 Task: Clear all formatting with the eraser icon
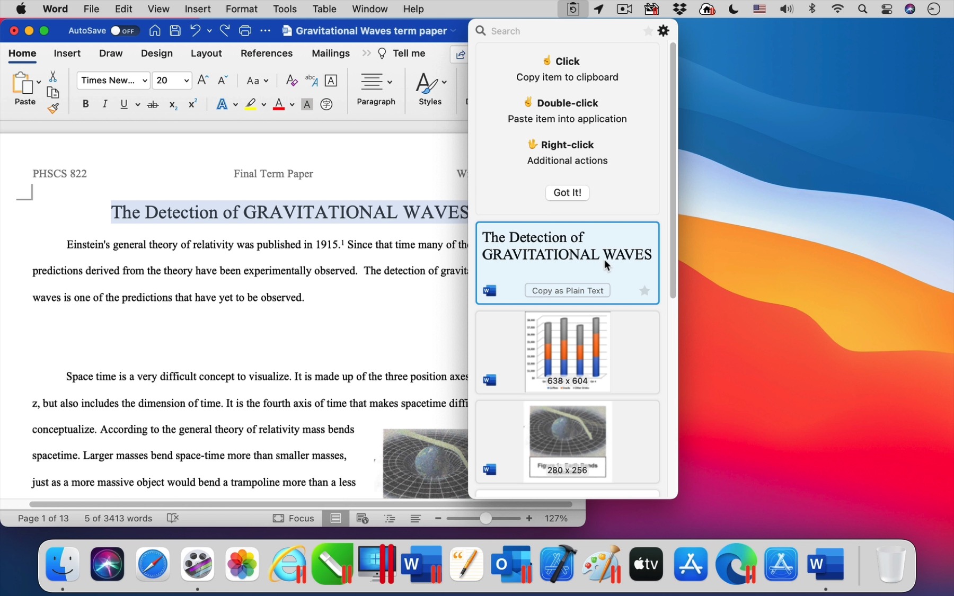[291, 81]
